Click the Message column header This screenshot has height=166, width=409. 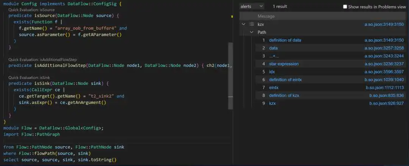266,16
